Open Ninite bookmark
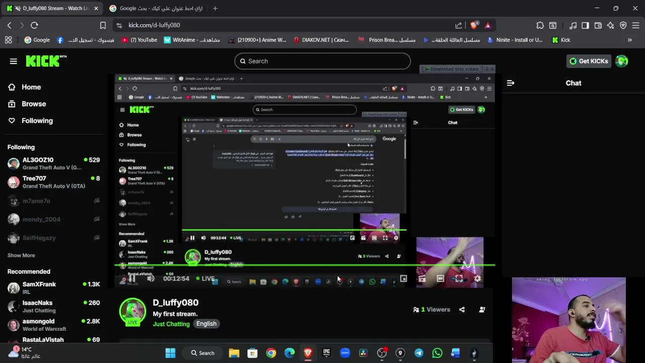The image size is (645, 363). (514, 40)
